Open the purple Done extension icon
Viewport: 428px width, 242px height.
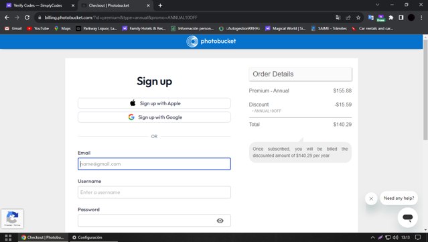380,17
